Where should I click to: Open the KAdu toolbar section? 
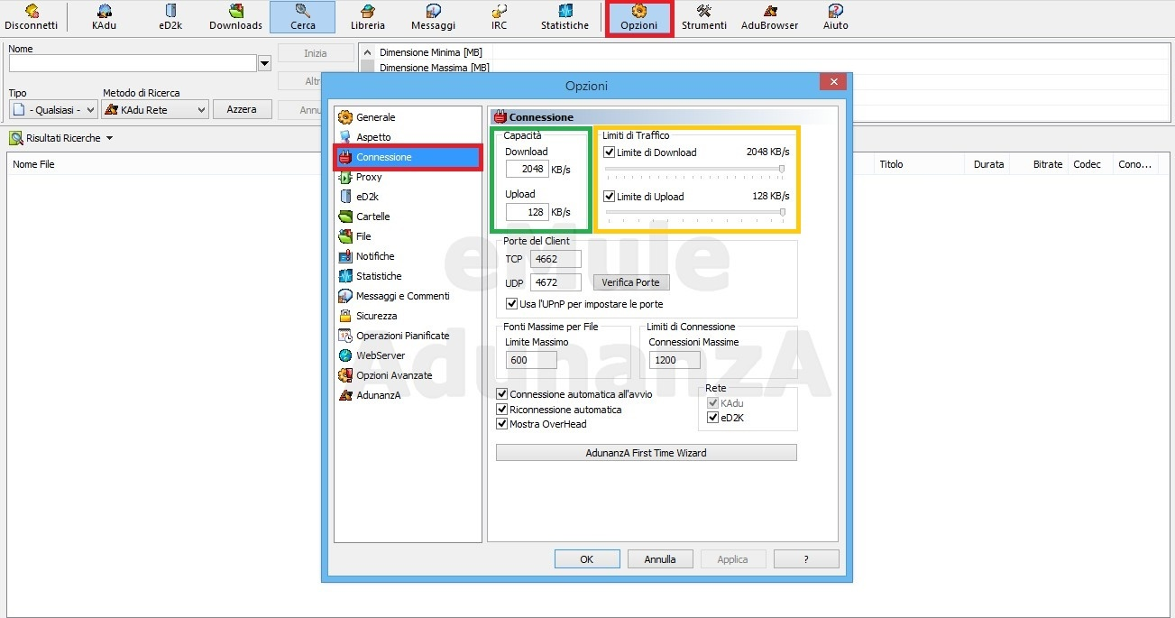105,17
